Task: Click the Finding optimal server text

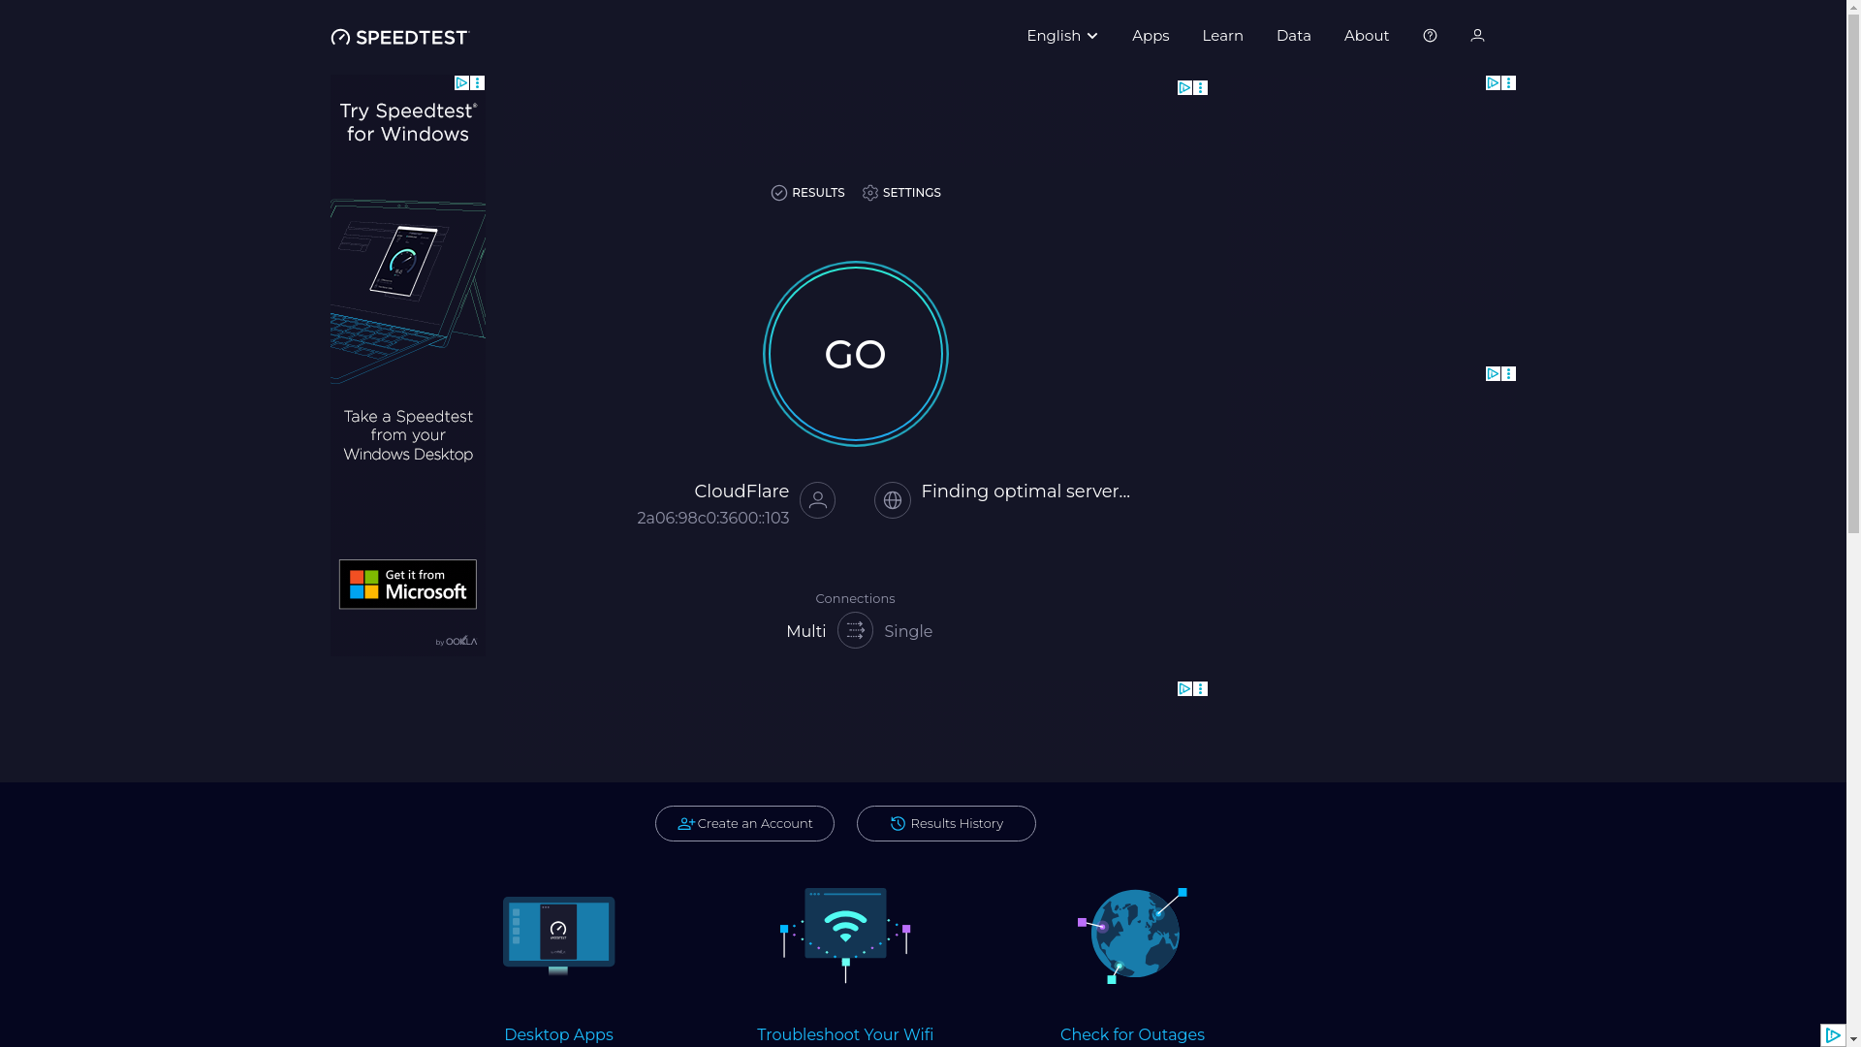Action: click(1025, 492)
